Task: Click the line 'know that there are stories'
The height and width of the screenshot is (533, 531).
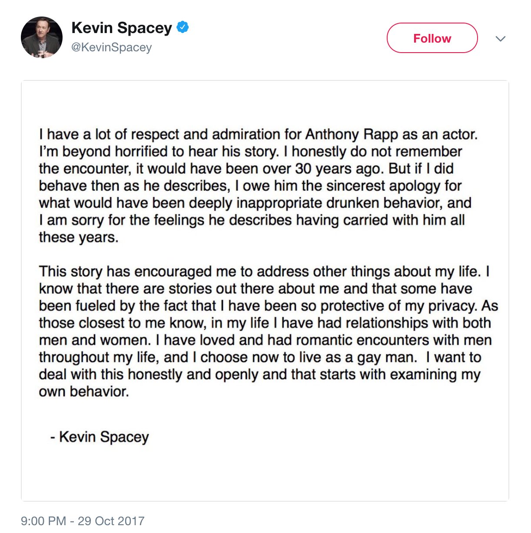Action: pyautogui.click(x=256, y=289)
